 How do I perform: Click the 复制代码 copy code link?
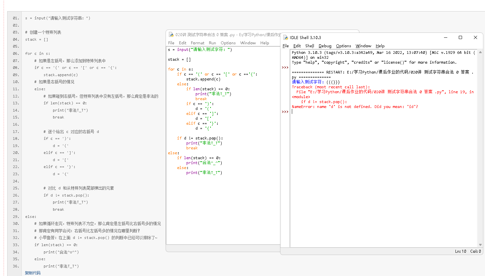[33, 273]
